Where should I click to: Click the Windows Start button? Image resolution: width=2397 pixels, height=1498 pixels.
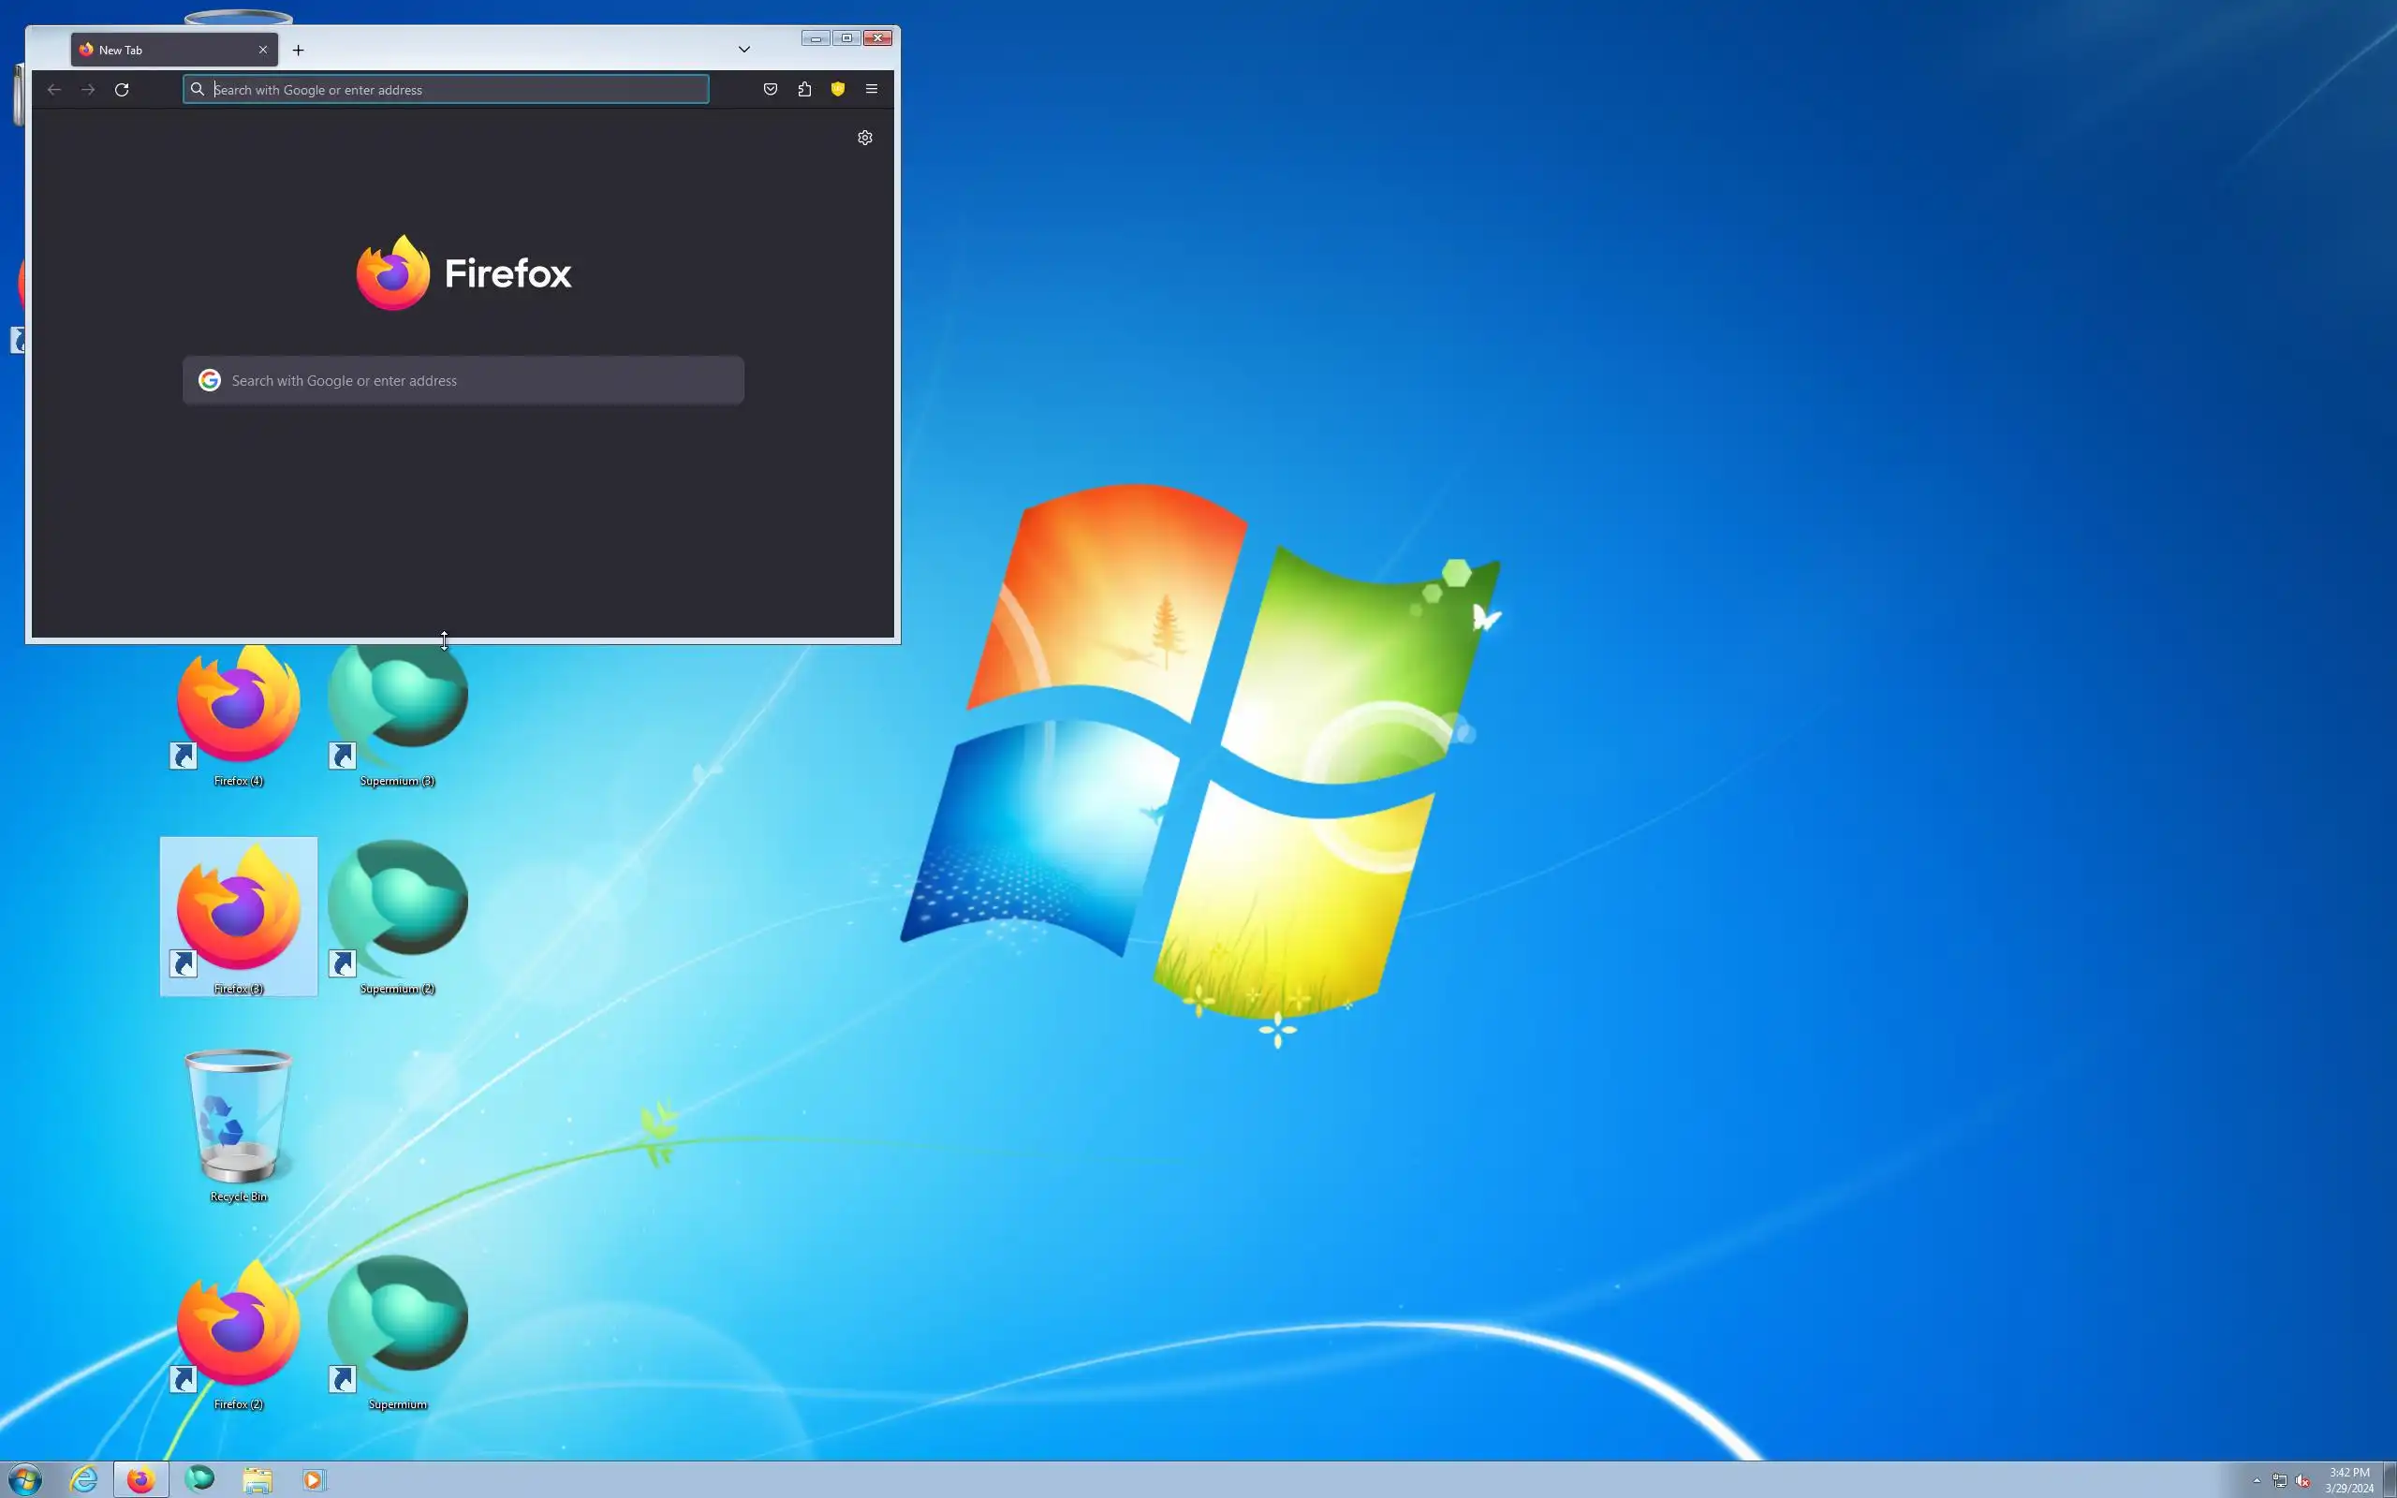(x=24, y=1480)
